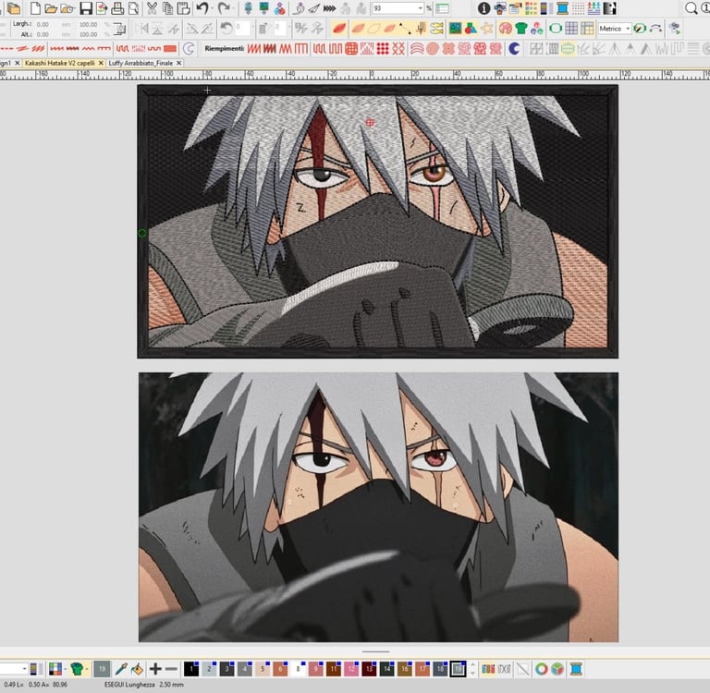
Task: Click the Largh. width value field
Action: pos(43,24)
